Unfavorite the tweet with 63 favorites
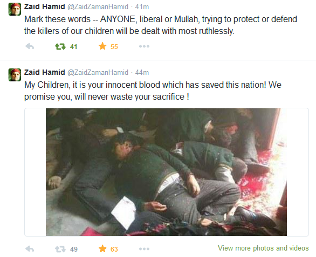This screenshot has width=316, height=257. click(102, 248)
